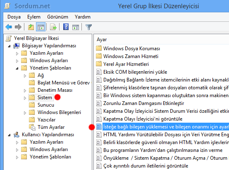Image resolution: width=229 pixels, height=170 pixels.
Task: Select Şifrelenmiş klasörlere taşınan dosyaları policy text
Action: coord(166,88)
